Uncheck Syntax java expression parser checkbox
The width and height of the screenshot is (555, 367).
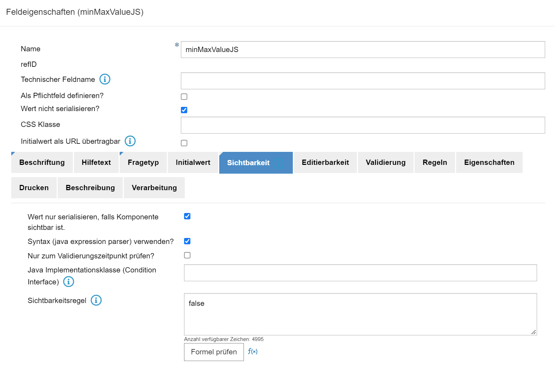click(x=187, y=241)
